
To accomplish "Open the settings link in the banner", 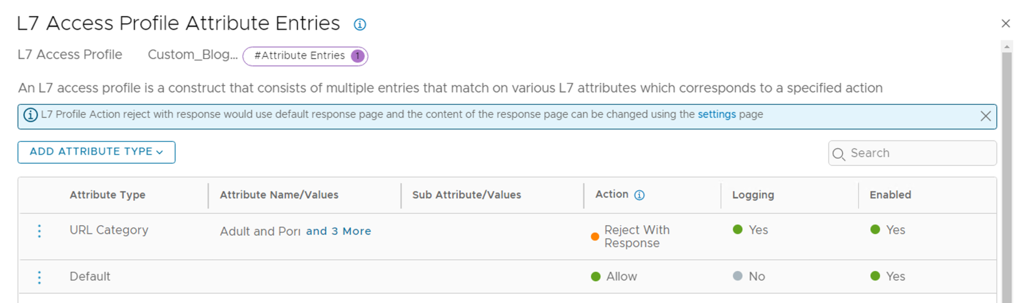I will pos(716,114).
